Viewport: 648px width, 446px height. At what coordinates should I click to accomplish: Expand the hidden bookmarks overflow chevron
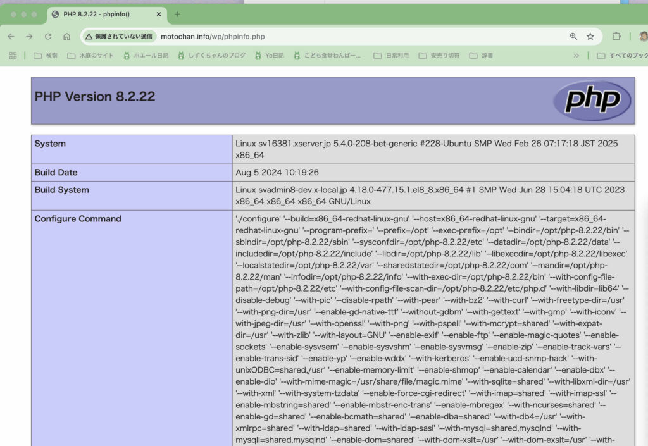point(576,55)
